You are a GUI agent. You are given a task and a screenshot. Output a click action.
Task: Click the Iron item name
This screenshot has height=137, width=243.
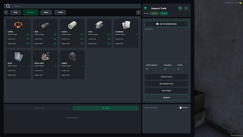click(36, 32)
